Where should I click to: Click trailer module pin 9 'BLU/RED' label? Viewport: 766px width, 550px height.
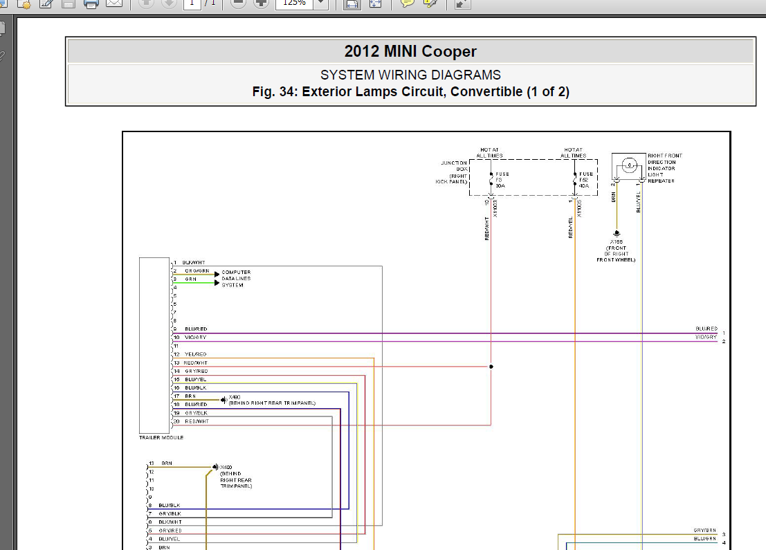pos(196,329)
